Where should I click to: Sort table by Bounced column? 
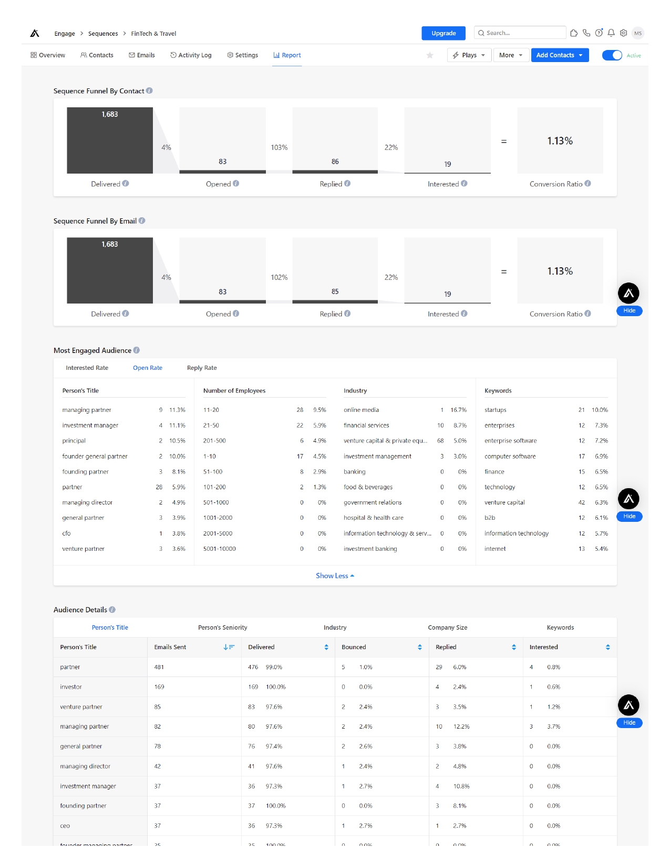point(419,647)
